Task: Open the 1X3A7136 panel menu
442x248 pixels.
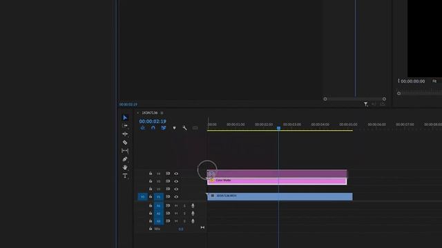Action: [x=162, y=113]
